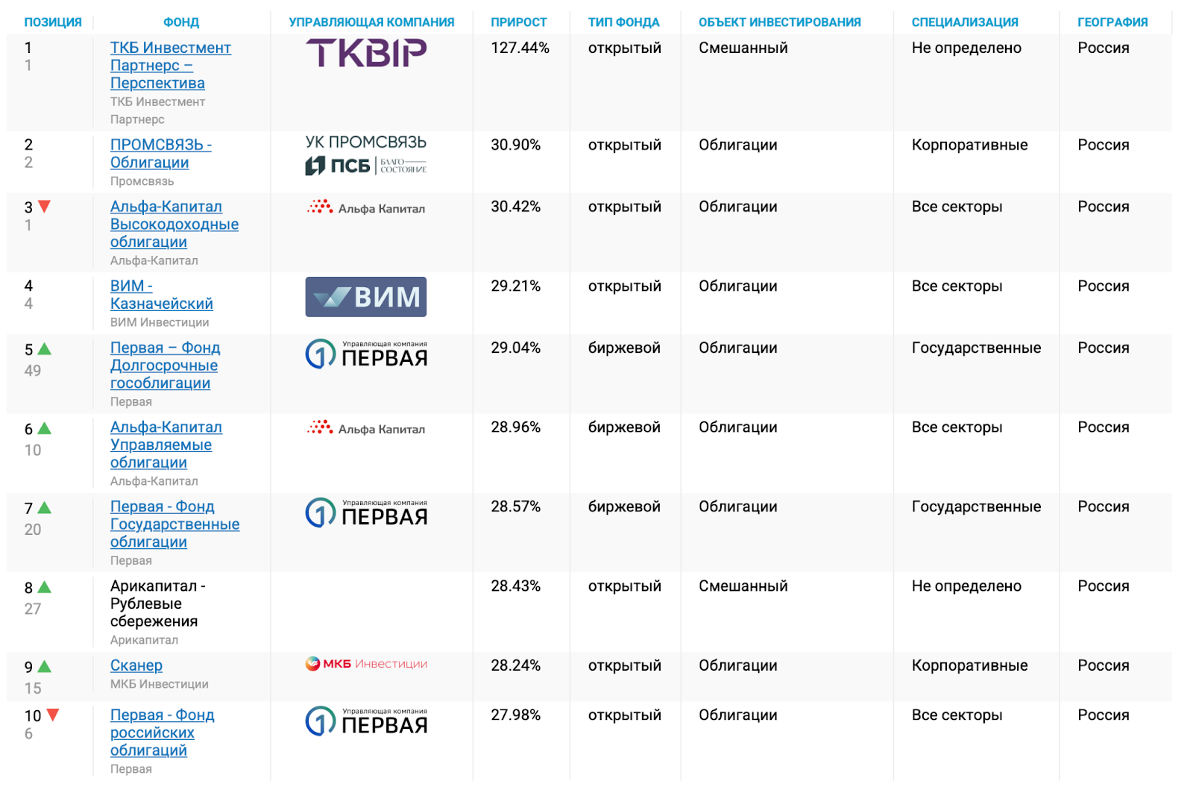
Task: Sort table by Прирост column
Action: point(518,22)
